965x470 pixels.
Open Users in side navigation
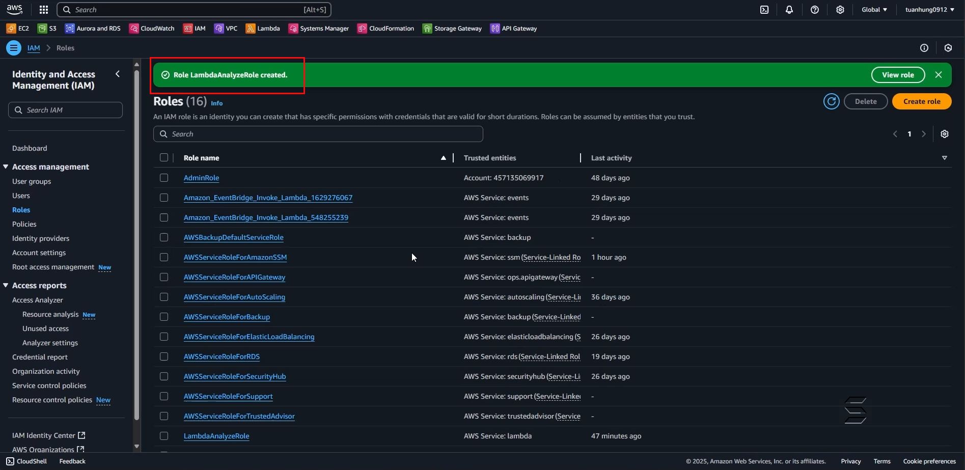(x=21, y=196)
